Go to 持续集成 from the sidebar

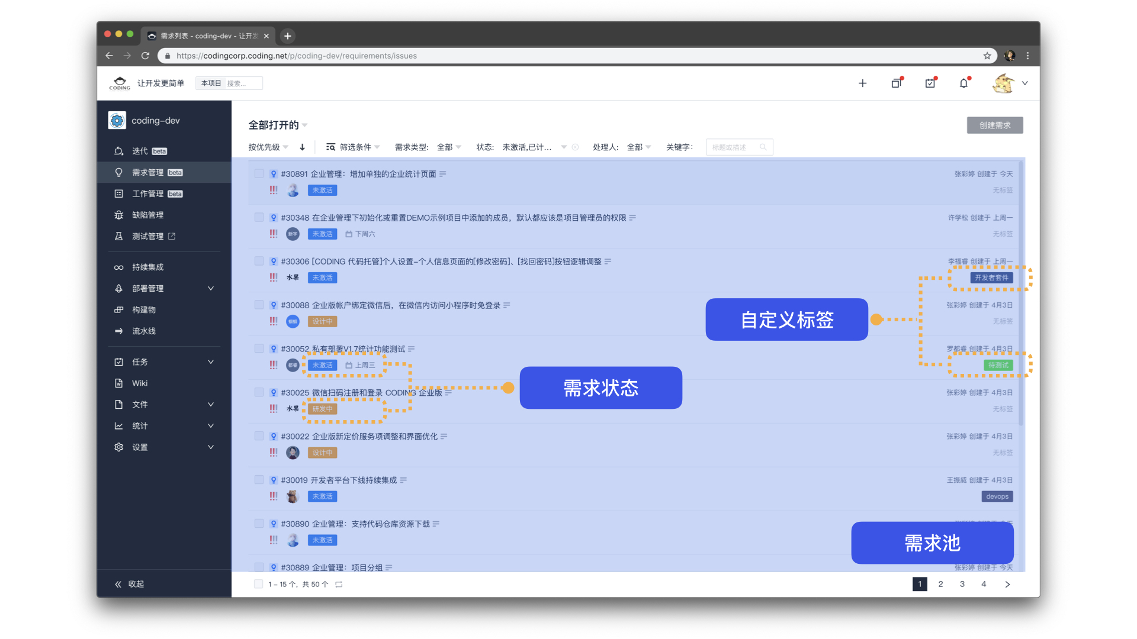click(147, 267)
